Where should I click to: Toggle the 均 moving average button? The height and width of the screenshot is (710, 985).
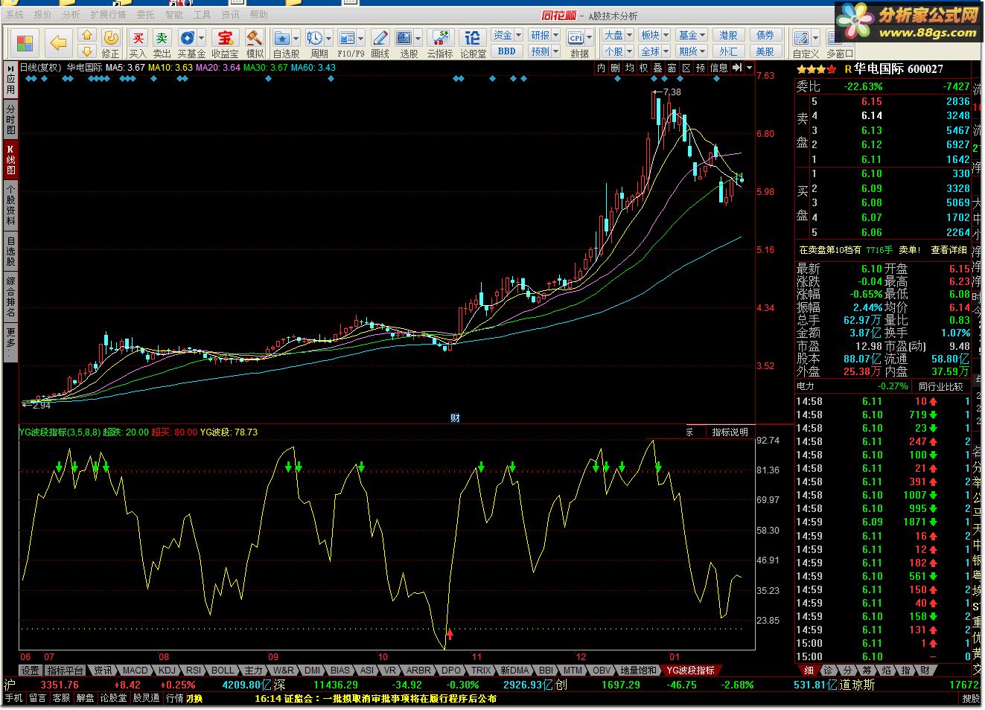click(630, 68)
